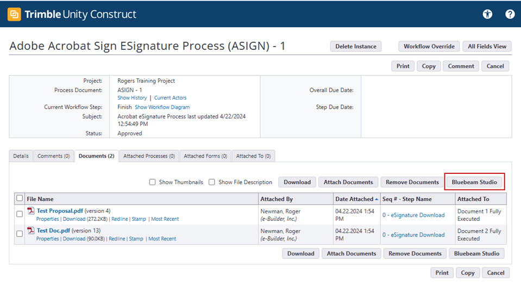
Task: Click the bottom Copy button
Action: [468, 273]
